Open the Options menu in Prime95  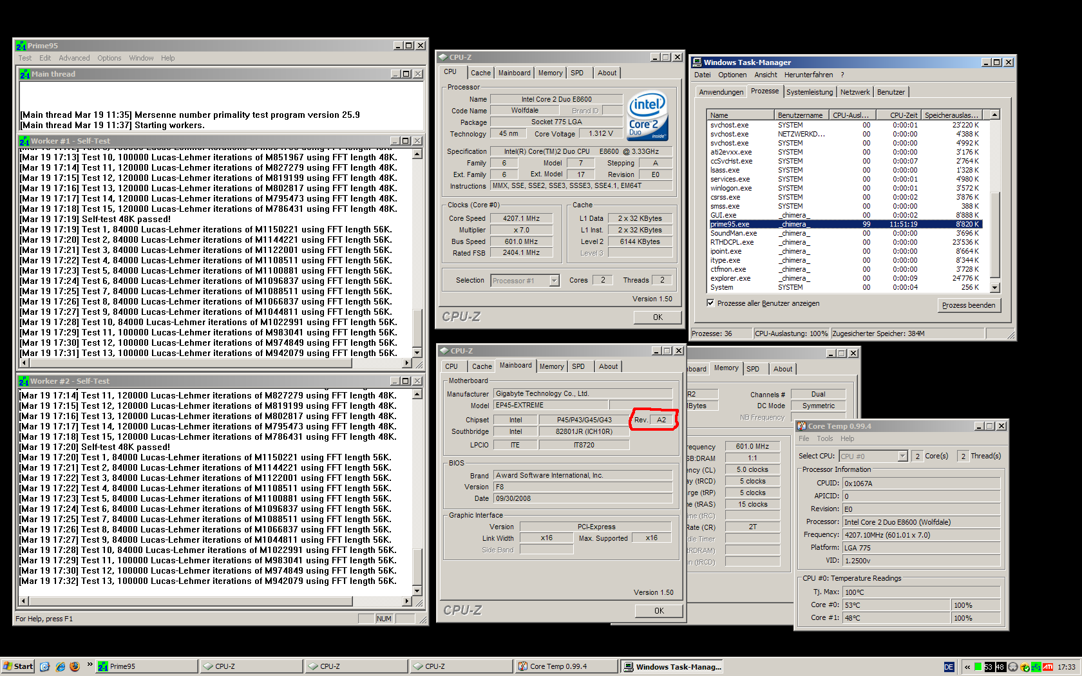(109, 58)
